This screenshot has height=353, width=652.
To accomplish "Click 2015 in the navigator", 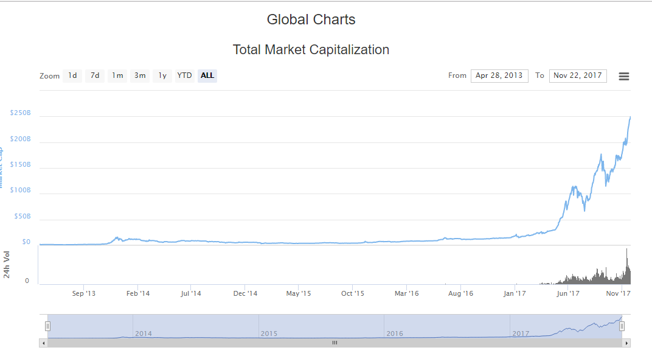I will tap(269, 334).
